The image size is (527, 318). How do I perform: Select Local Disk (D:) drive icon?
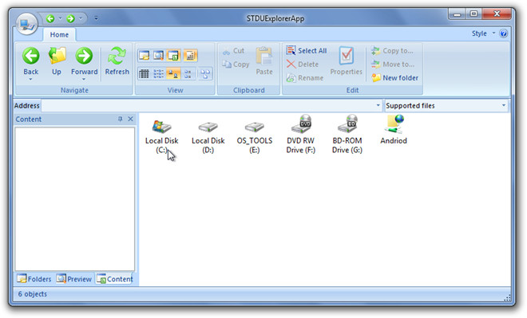(208, 137)
